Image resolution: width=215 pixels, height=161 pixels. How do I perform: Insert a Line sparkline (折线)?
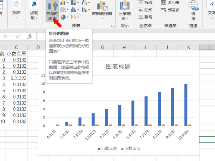pos(145,3)
